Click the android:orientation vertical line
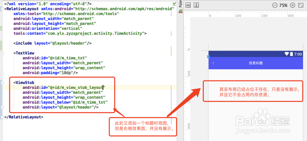Image resolution: width=307 pixels, height=141 pixels. click(48, 28)
